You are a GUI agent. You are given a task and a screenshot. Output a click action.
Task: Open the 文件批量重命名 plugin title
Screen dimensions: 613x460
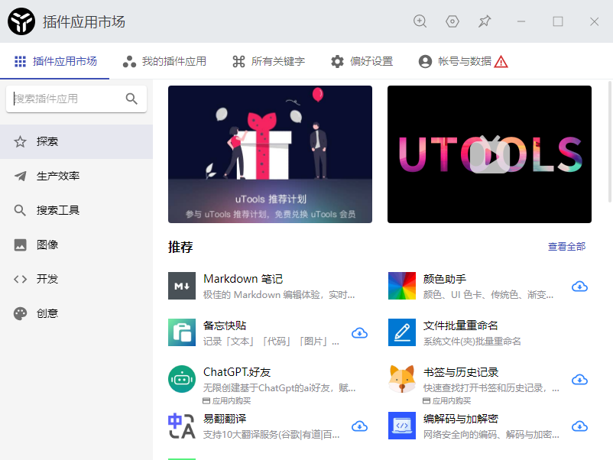coord(461,326)
